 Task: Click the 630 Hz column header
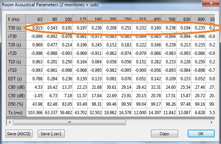(184, 20)
